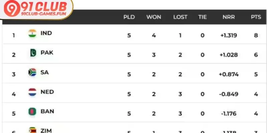Open the PAK team name link
Screen dimensions: 267x133
point(47,53)
